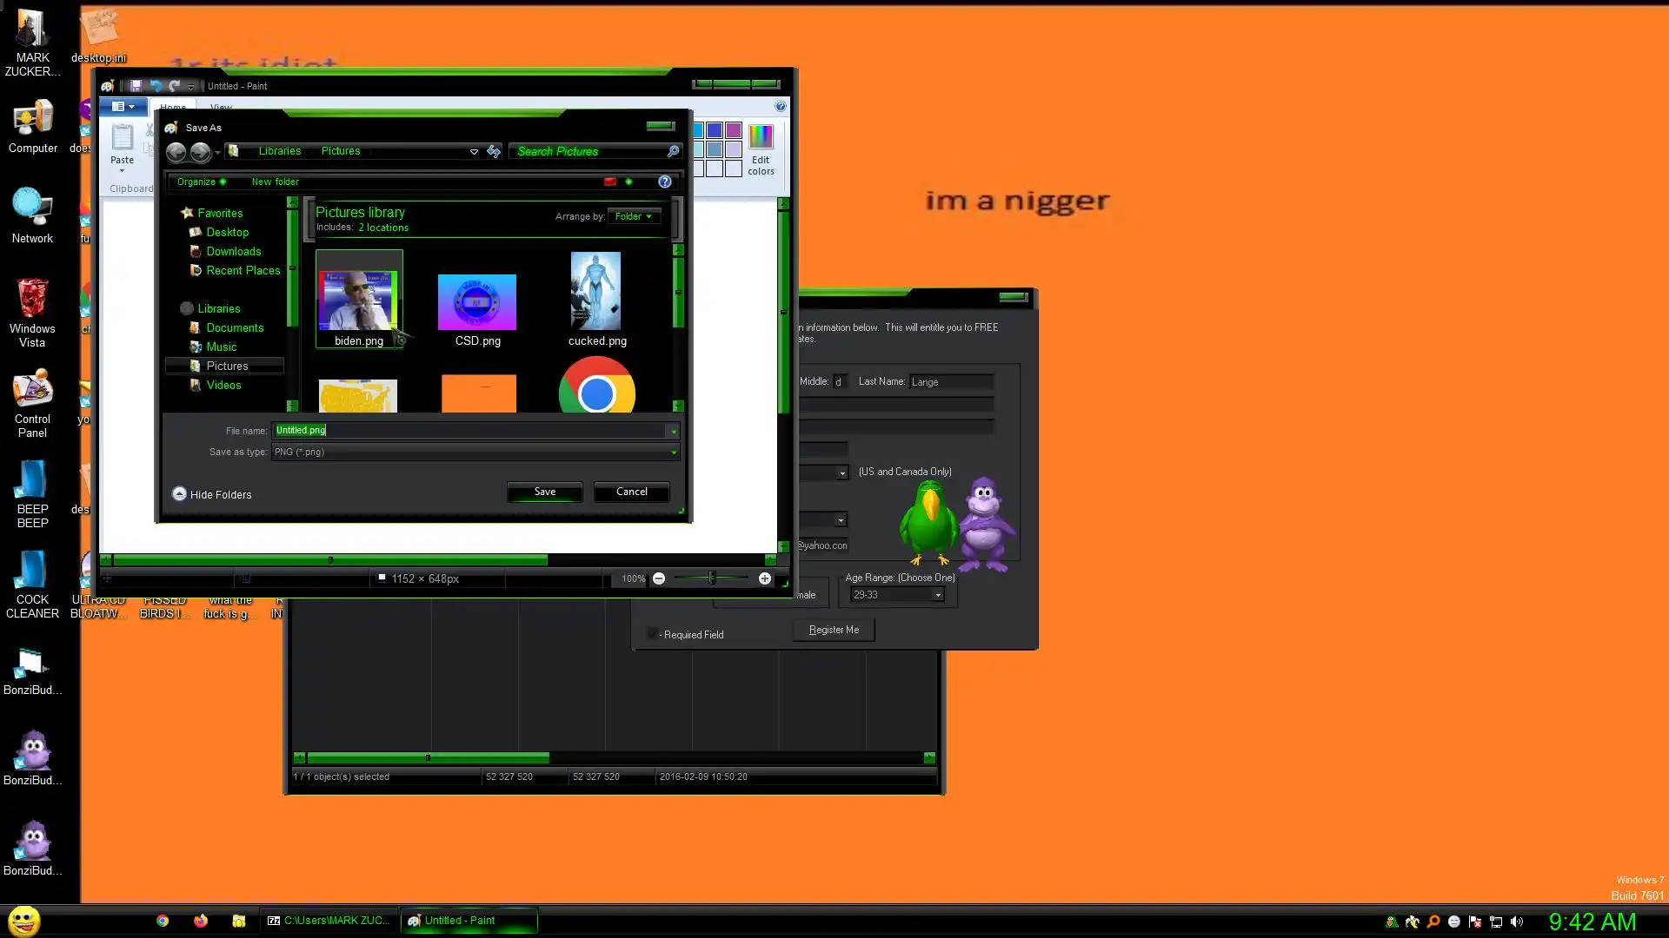This screenshot has height=938, width=1669.
Task: Click the zoom out minus icon in Paint
Action: click(659, 578)
